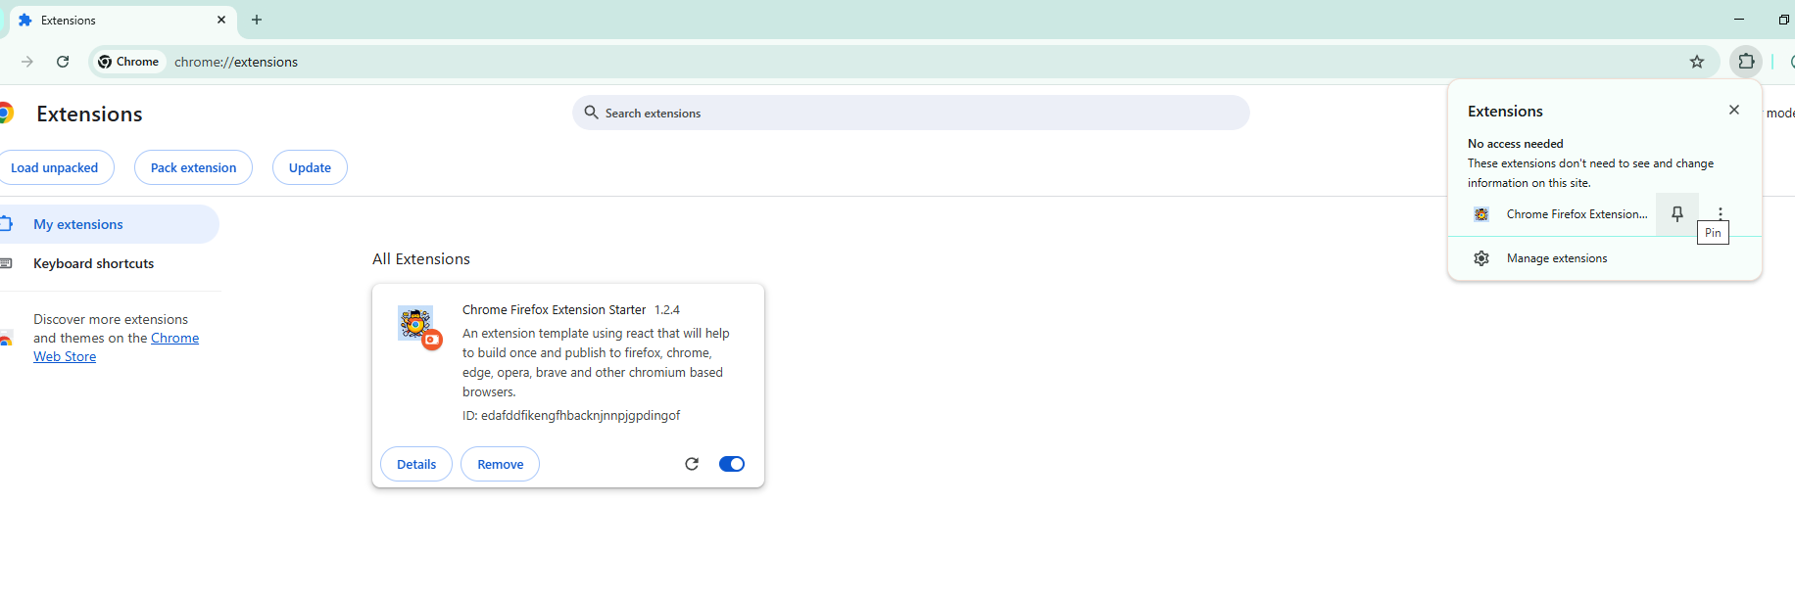
Task: Open Manage extensions from the popup
Action: (x=1605, y=258)
